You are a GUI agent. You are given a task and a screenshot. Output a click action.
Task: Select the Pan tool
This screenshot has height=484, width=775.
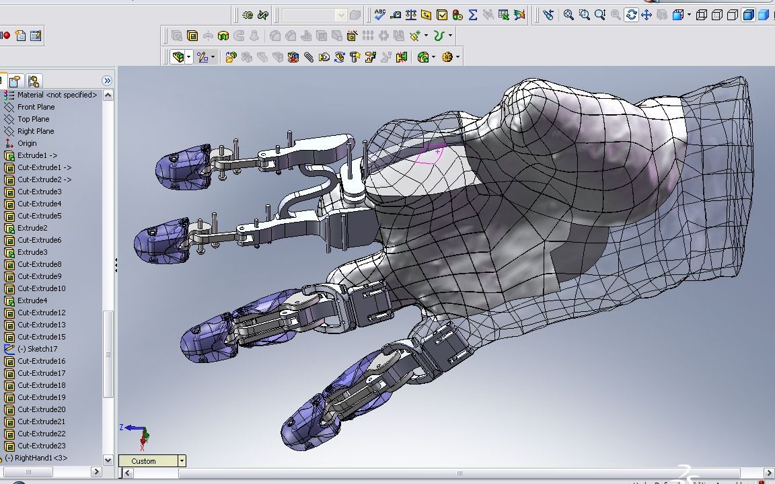click(647, 15)
